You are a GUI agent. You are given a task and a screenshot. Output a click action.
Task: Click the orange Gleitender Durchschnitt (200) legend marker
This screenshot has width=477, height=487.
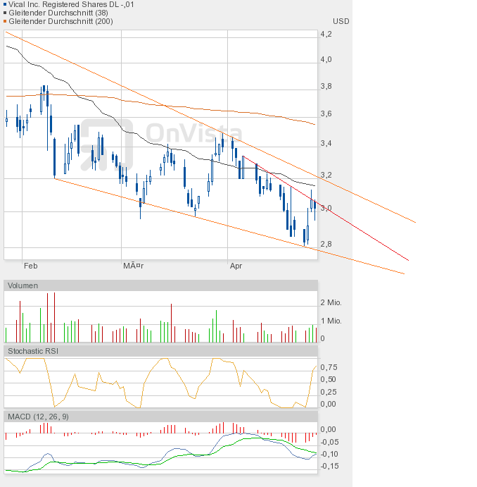5,21
